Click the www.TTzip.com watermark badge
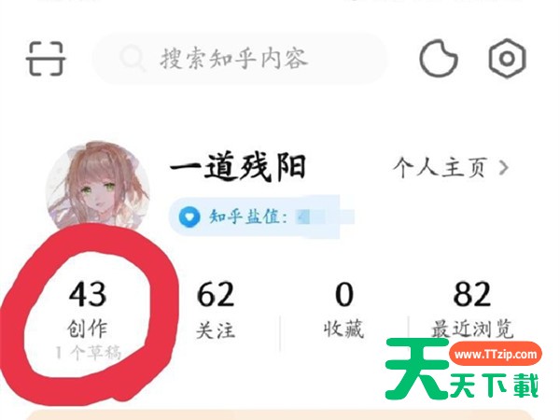The height and width of the screenshot is (420, 560). [496, 355]
